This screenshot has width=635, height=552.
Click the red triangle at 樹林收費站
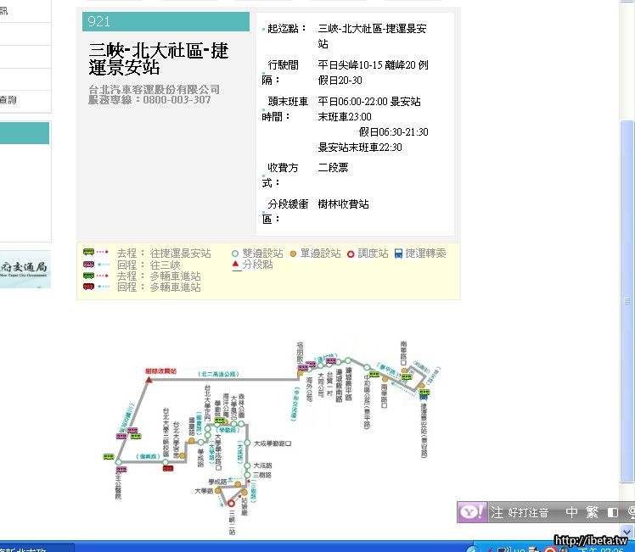pos(149,380)
